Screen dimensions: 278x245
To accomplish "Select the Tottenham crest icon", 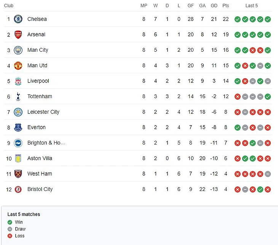I will click(18, 97).
